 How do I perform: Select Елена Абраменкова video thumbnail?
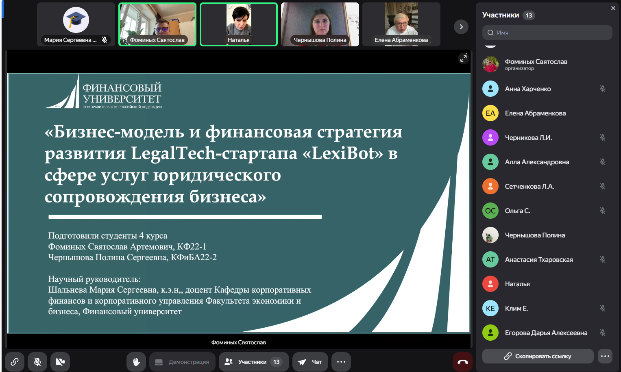click(x=401, y=24)
